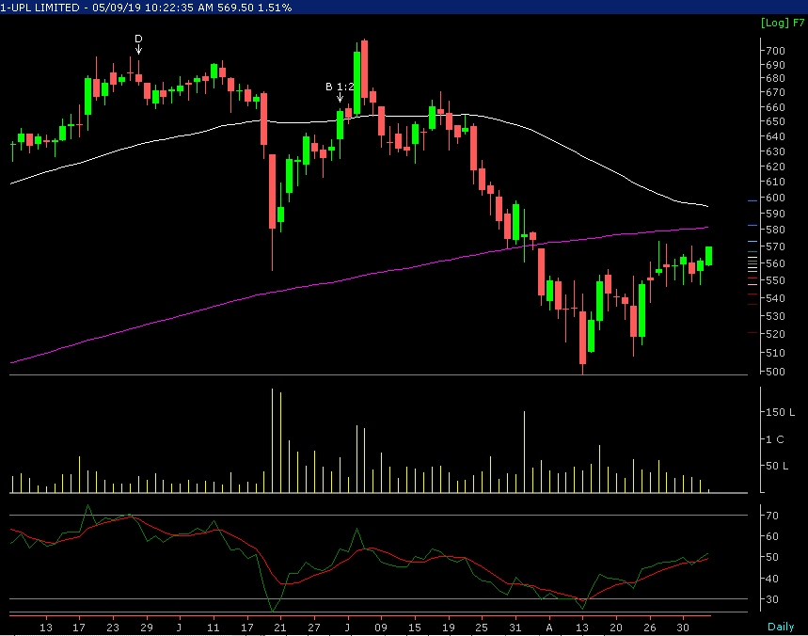Screen dimensions: 808x636
Task: Click the date label 23 on axis
Action: tap(112, 628)
